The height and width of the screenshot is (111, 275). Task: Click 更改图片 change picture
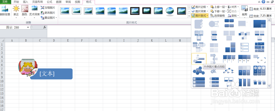48,13
